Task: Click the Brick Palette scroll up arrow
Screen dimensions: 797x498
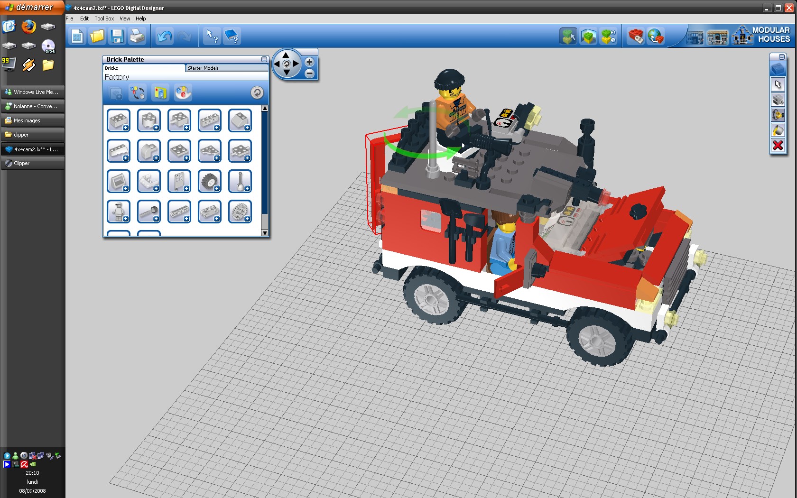Action: pyautogui.click(x=265, y=108)
